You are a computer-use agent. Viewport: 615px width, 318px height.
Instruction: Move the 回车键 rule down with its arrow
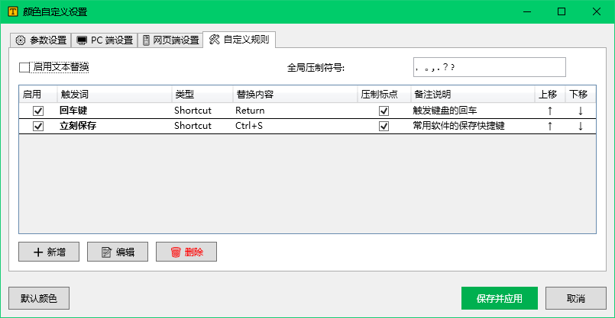coord(581,111)
